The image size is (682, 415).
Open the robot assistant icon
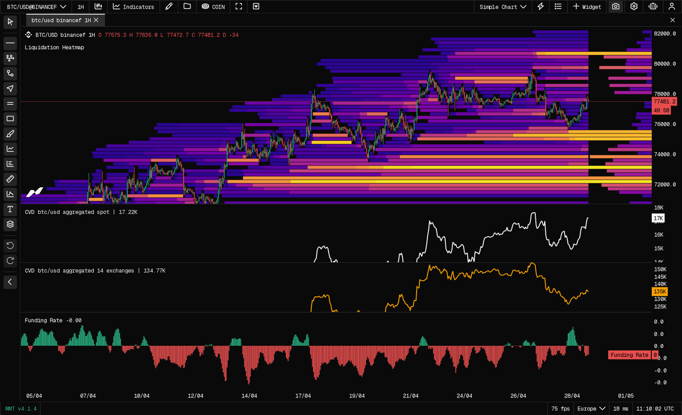[x=653, y=7]
